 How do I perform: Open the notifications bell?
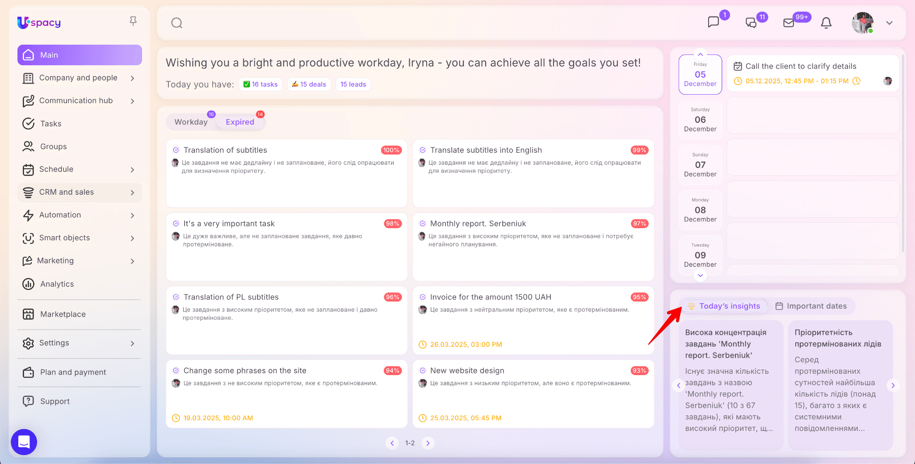(x=827, y=23)
